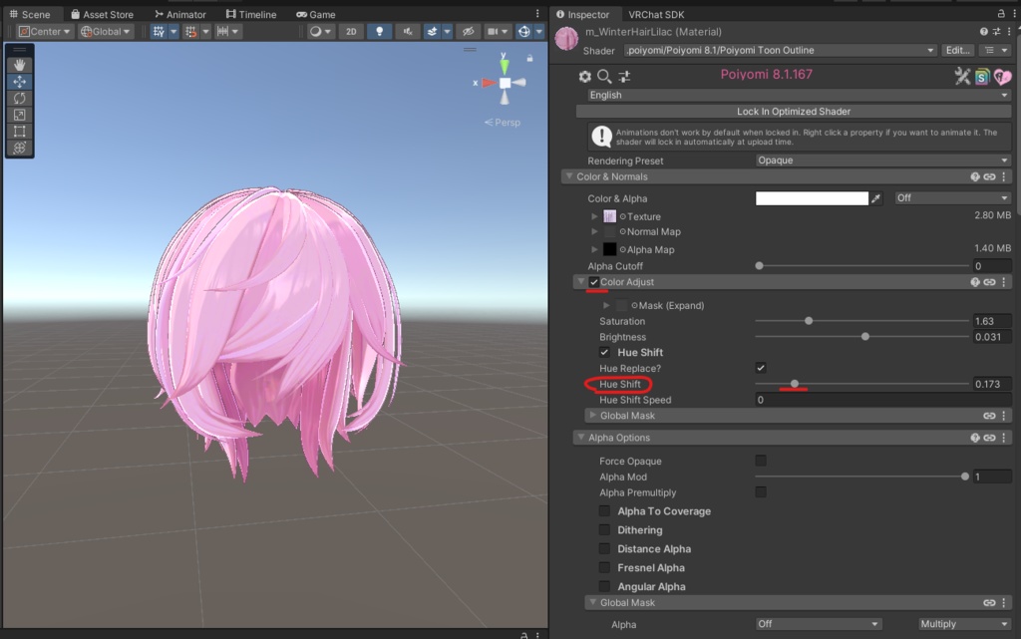Viewport: 1021px width, 639px height.
Task: Open the Alpha Multiply blend dropdown
Action: click(964, 623)
